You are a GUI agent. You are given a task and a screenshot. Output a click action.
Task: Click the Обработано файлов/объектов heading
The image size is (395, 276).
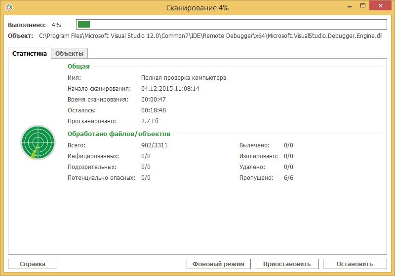[119, 134]
